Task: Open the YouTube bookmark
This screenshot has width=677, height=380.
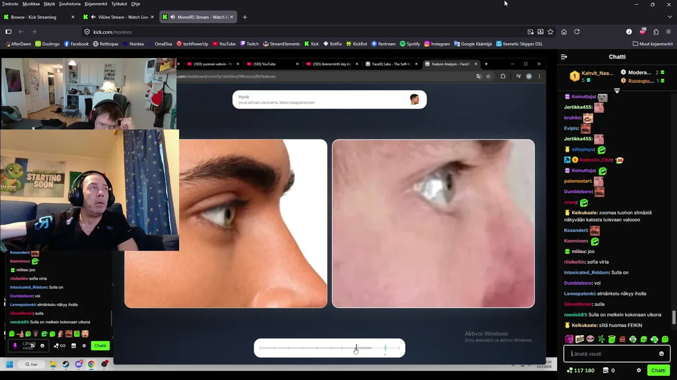Action: [x=224, y=44]
